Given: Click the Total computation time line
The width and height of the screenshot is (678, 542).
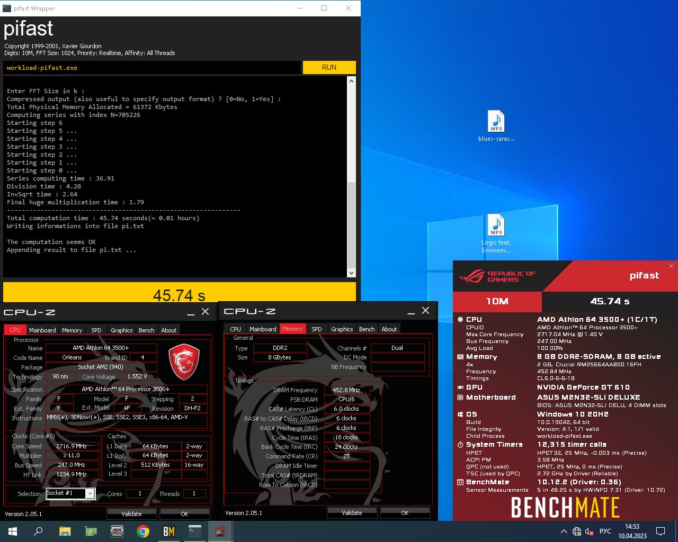Looking at the screenshot, I should [103, 218].
